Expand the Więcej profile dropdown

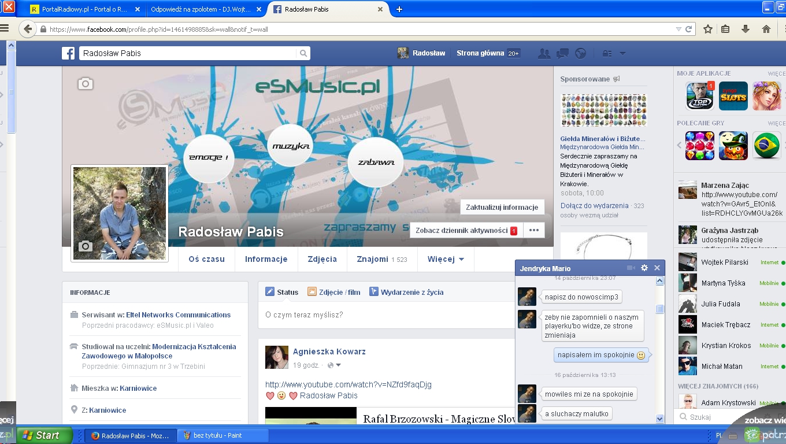click(446, 259)
